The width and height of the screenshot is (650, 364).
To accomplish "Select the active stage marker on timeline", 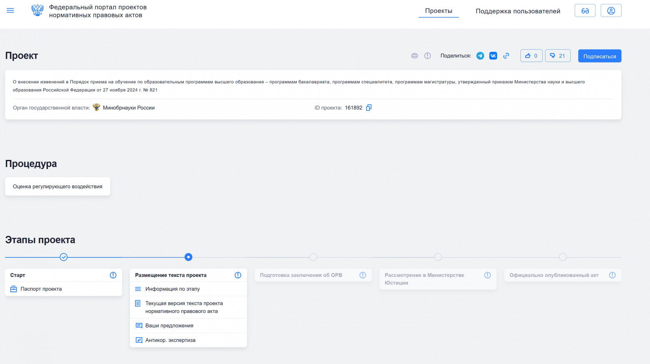I will tap(188, 257).
